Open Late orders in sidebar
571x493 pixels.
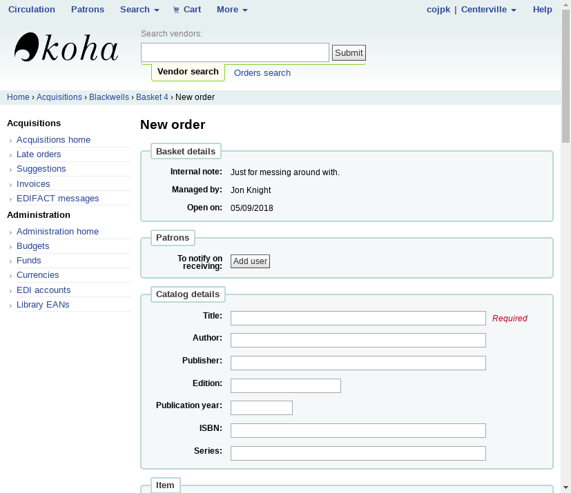click(x=39, y=154)
